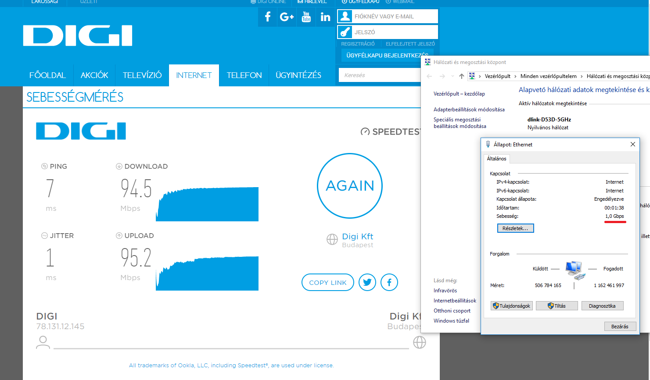Close the Ethernet status dialog with X
The width and height of the screenshot is (650, 380).
pos(632,144)
